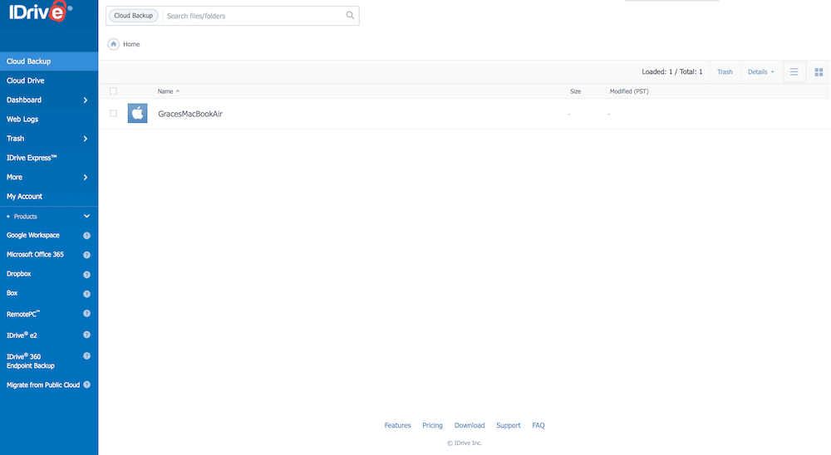This screenshot has height=455, width=831.
Task: Open the FAQ footer link
Action: (538, 425)
